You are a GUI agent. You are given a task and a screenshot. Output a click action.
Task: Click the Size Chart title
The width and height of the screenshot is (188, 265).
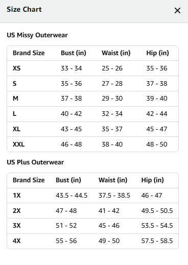(24, 9)
